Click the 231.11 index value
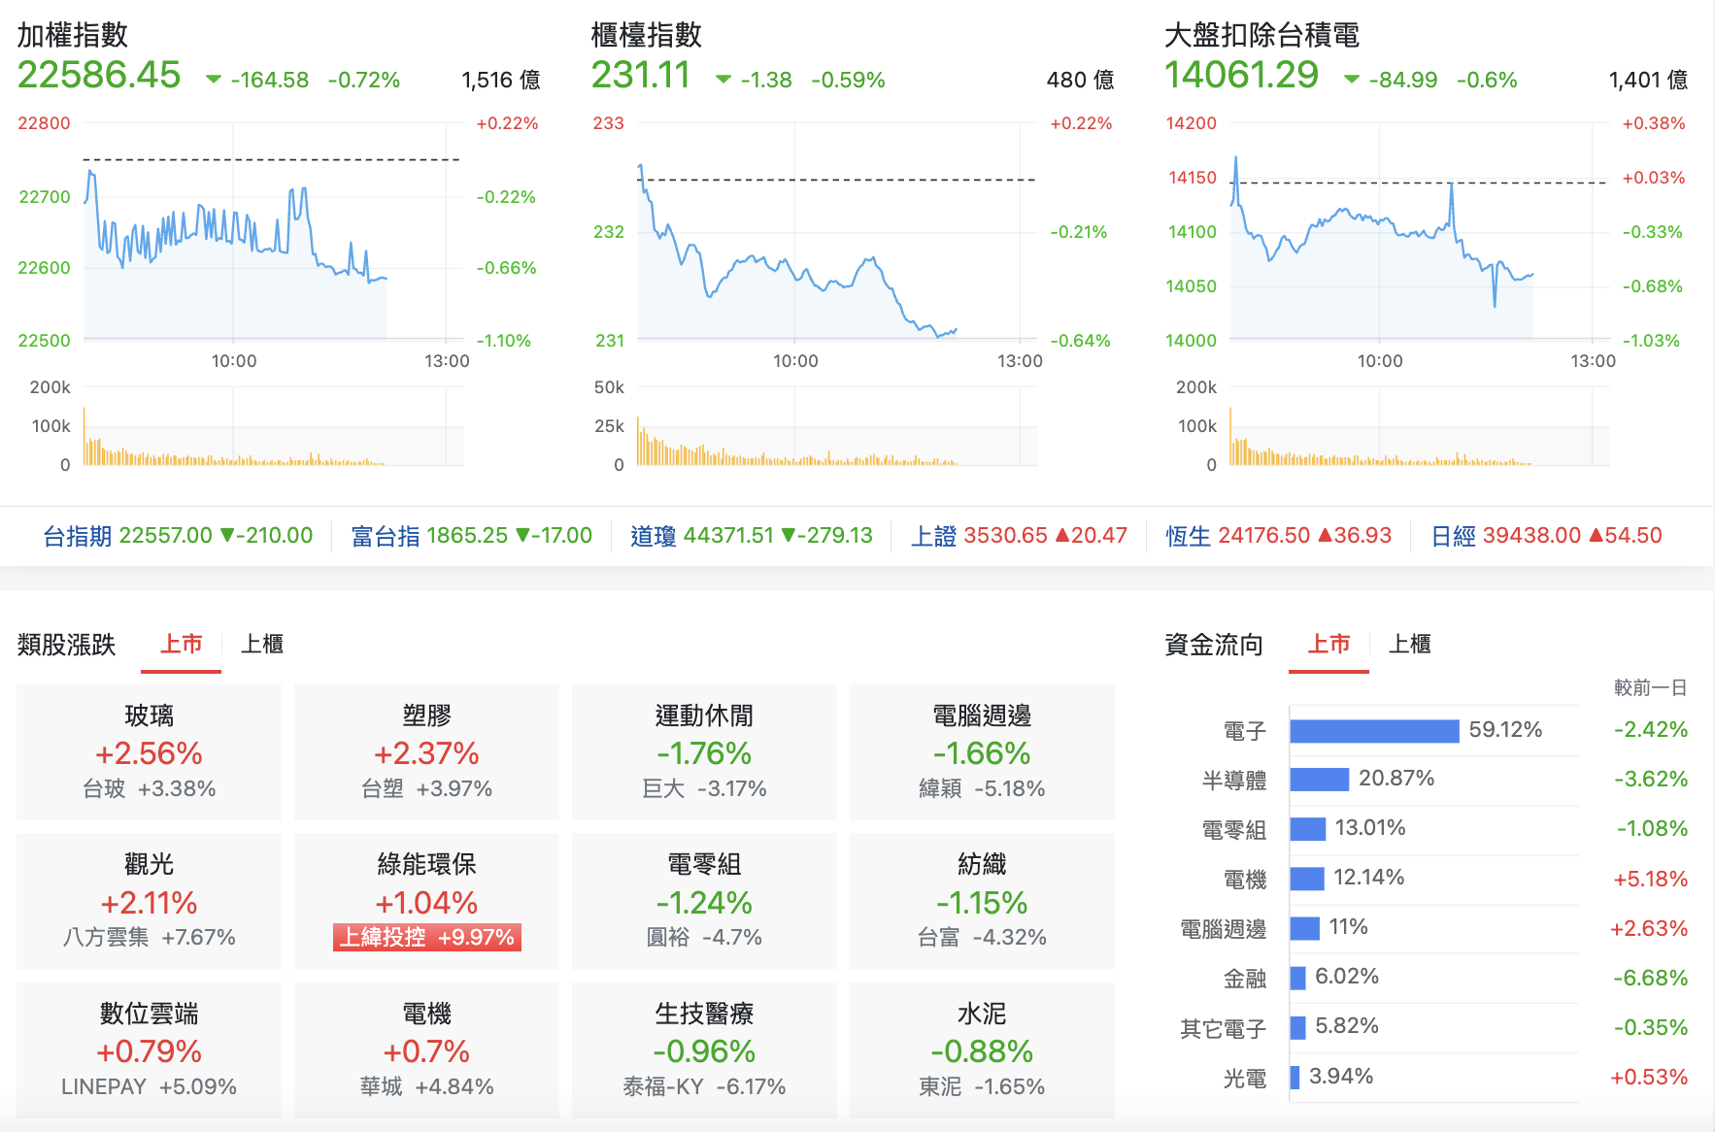 point(641,75)
